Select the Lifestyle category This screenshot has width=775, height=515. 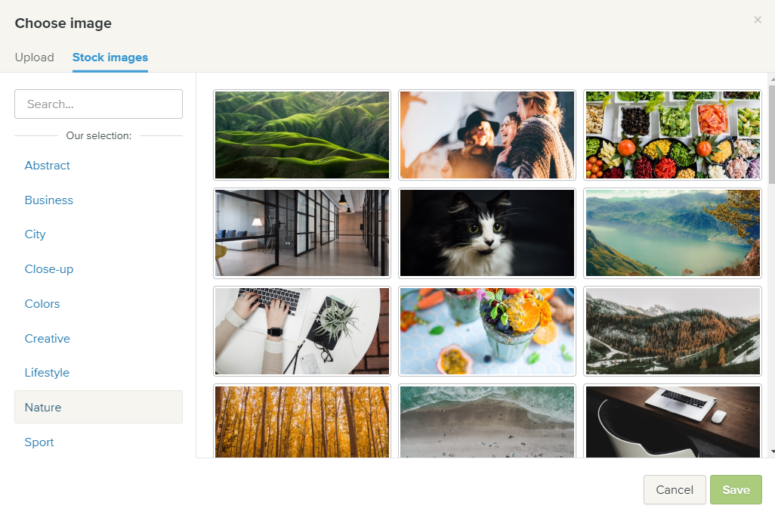[x=47, y=373]
